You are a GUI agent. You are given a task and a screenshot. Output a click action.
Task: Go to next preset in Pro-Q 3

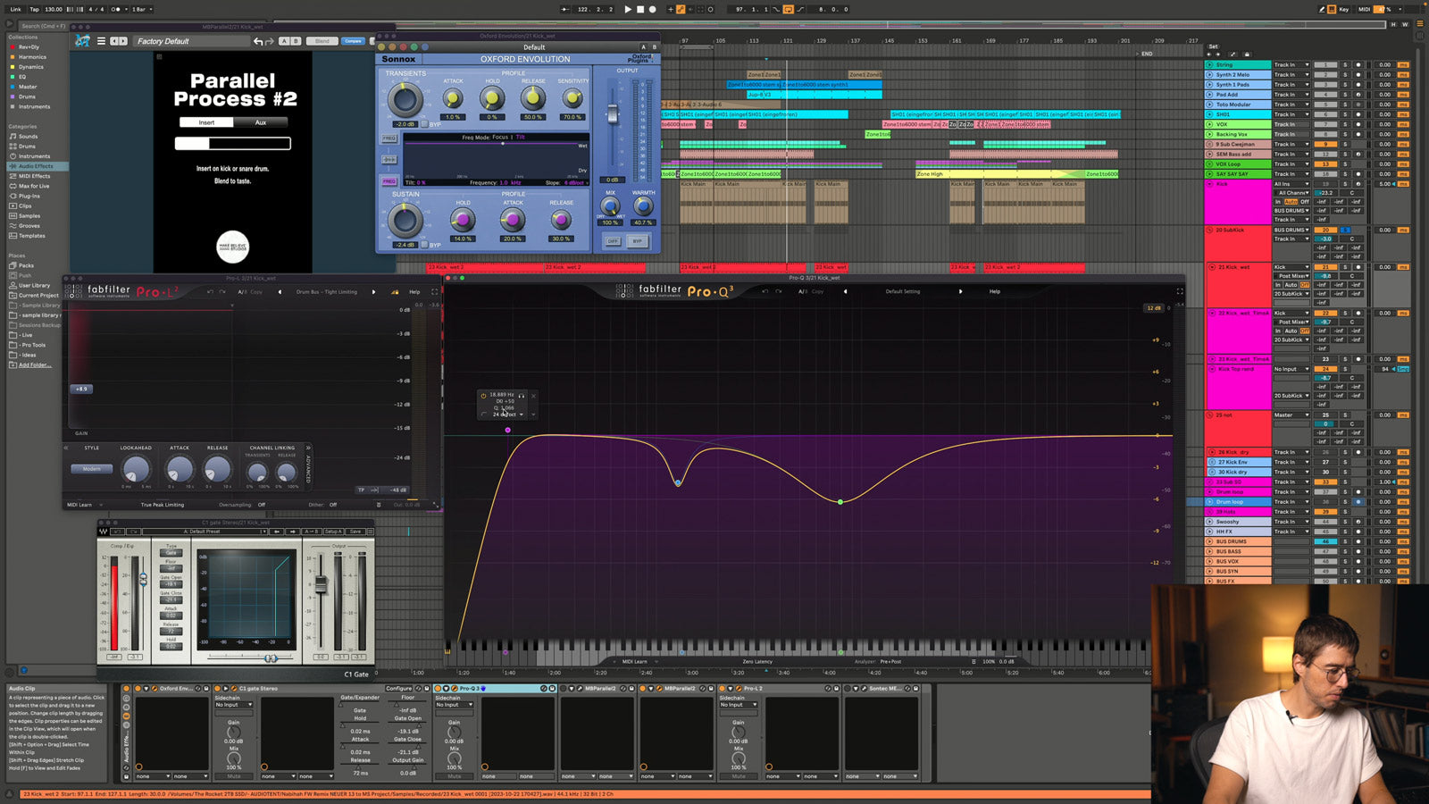click(x=960, y=291)
